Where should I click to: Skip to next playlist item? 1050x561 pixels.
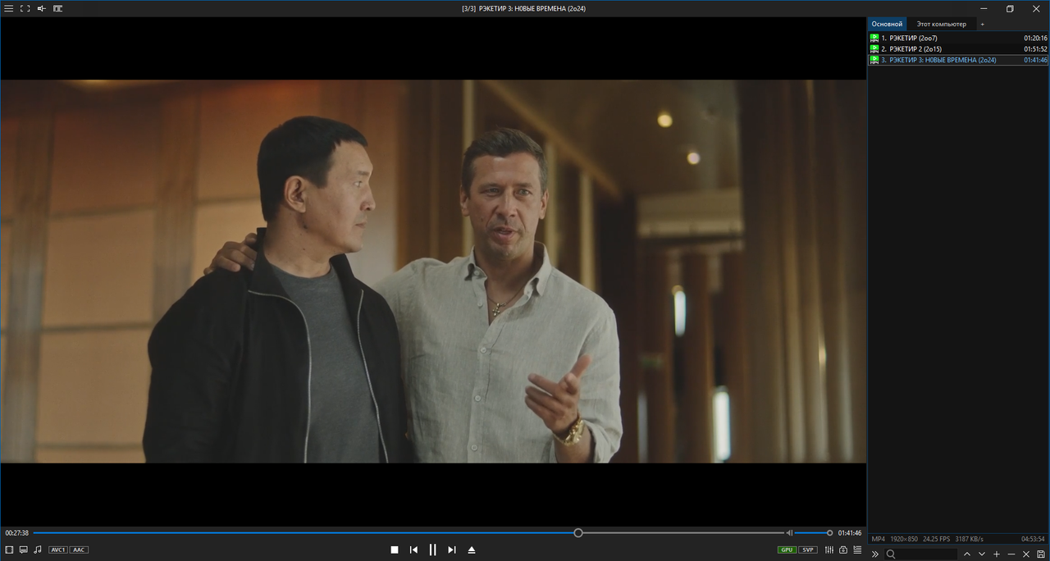[x=452, y=550]
